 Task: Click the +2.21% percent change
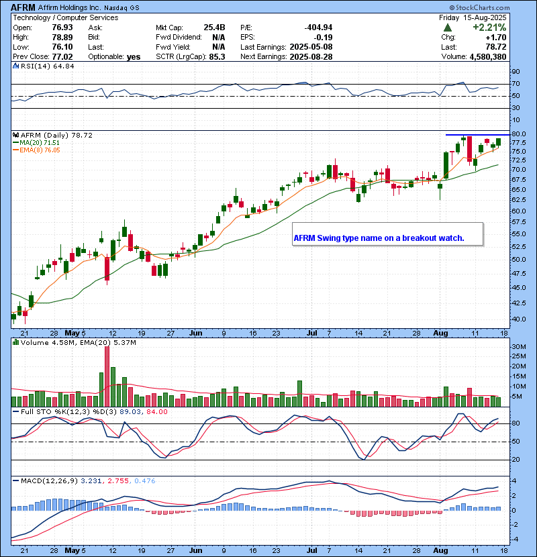click(x=489, y=28)
